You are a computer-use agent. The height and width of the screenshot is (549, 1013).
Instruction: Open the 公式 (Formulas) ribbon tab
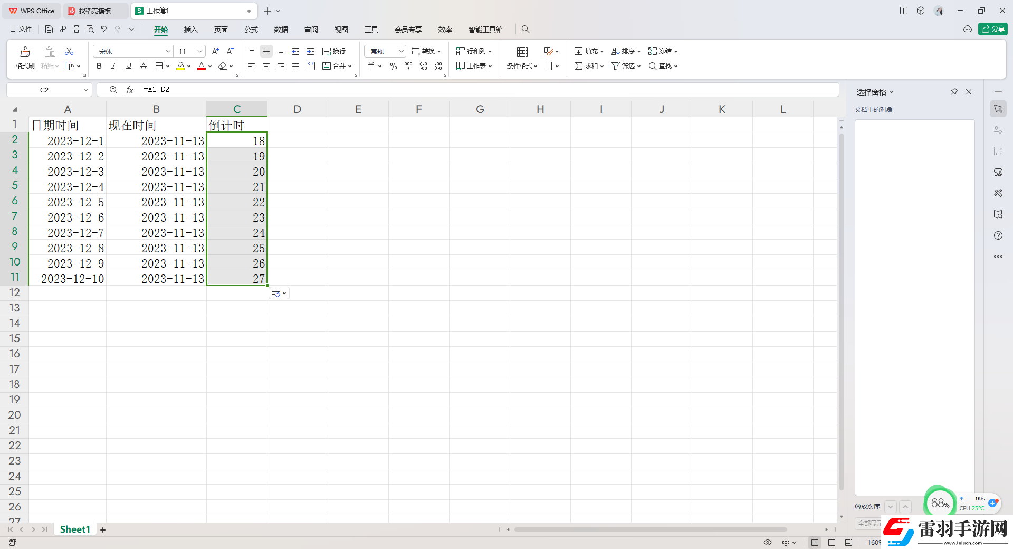[x=251, y=30]
